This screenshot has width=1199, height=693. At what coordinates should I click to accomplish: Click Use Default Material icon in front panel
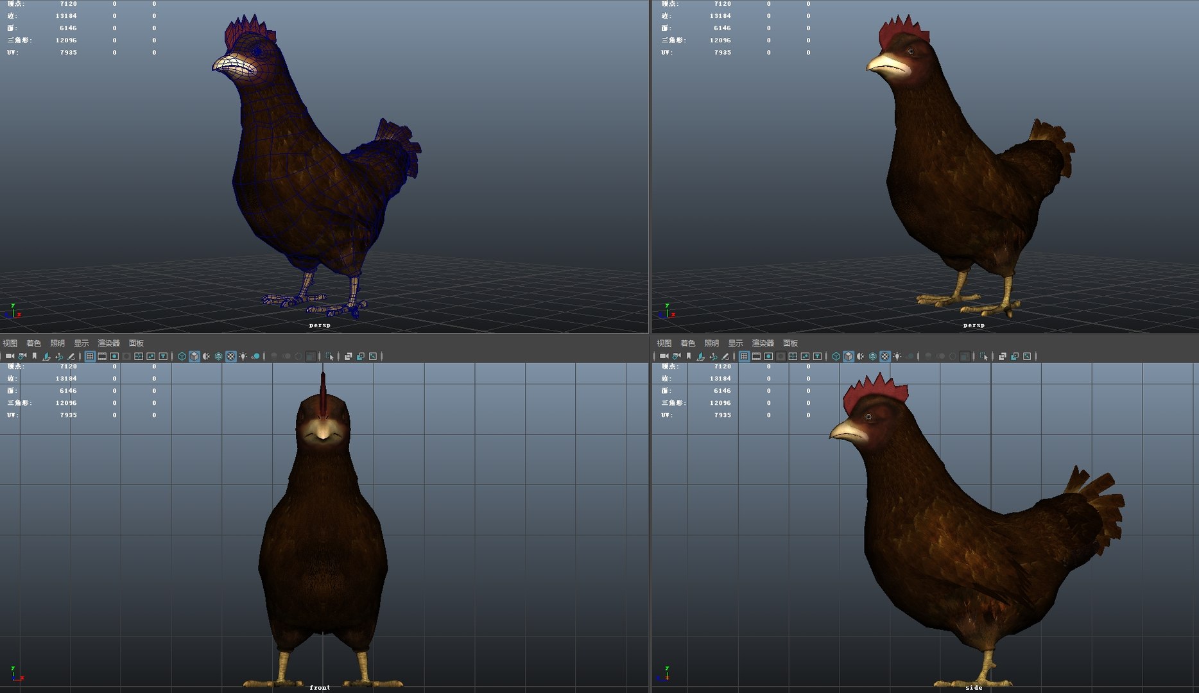tap(207, 356)
